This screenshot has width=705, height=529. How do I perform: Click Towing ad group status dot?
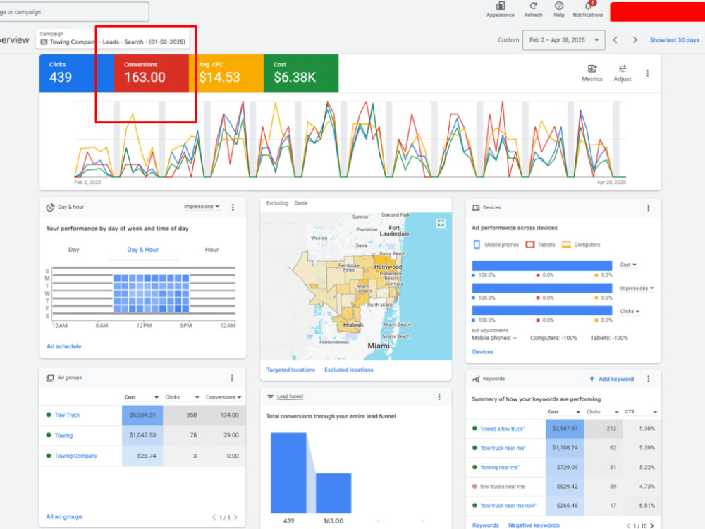tap(49, 435)
